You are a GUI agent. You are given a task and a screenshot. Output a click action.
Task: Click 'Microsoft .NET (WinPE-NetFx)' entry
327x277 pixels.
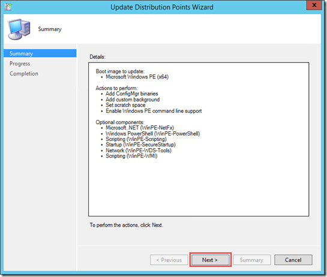coord(140,128)
